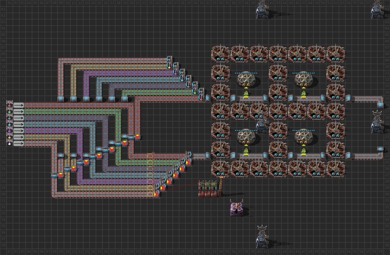Viewport: 390px width, 255px height.
Task: Select the green robot icon under lower-right beacon
Action: pos(304,152)
